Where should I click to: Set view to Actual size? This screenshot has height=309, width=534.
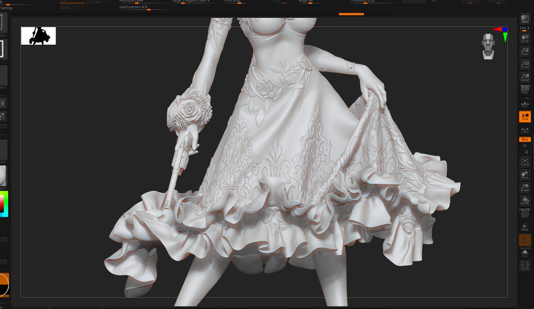pos(525,64)
